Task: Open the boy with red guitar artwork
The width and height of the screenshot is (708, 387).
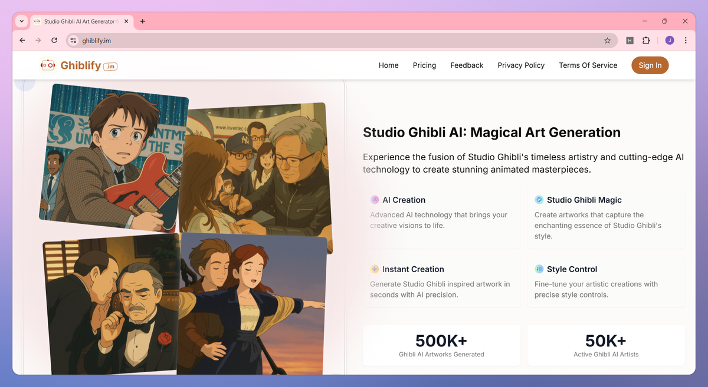Action: [x=113, y=158]
